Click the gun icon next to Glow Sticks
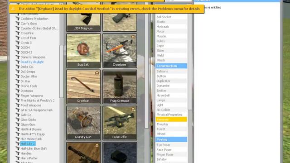This screenshot has height=163, width=290. click(x=18, y=120)
